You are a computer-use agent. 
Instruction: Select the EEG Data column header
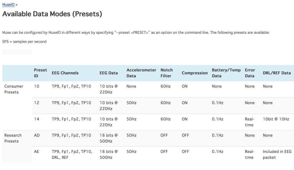coord(109,73)
